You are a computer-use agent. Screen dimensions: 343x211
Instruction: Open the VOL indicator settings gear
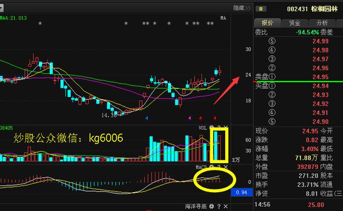(x=212, y=127)
